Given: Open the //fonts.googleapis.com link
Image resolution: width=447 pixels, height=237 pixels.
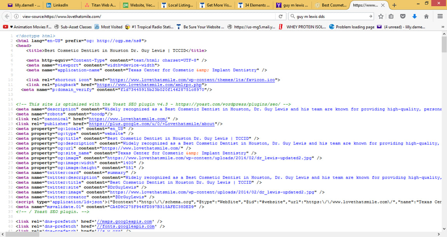Looking at the screenshot, I should (126, 226).
